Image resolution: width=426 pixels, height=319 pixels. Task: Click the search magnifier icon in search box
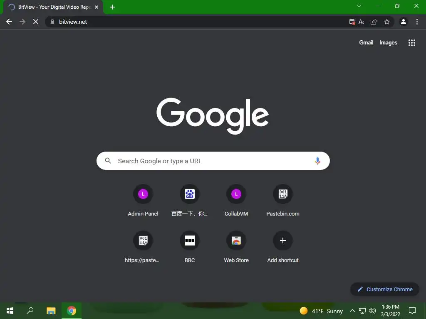108,161
